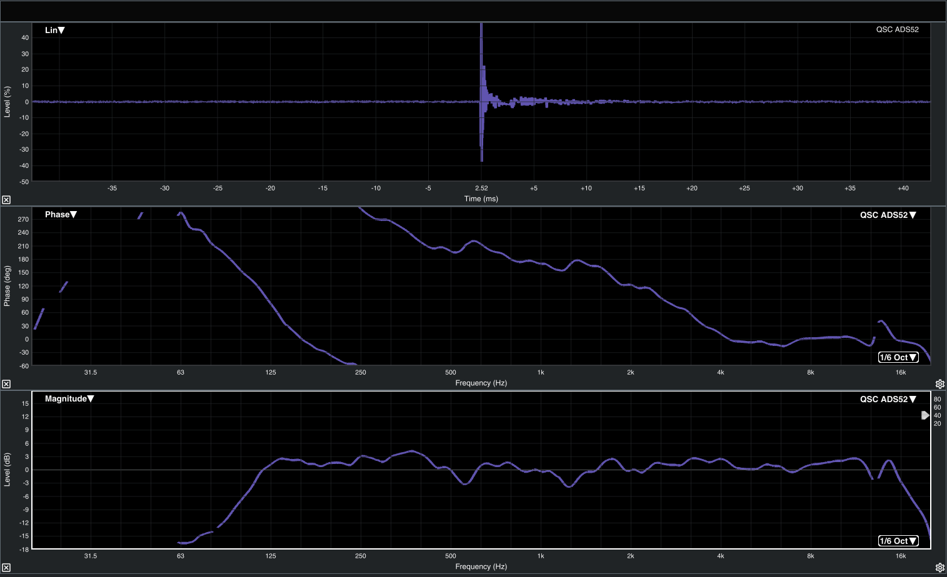Close the impulse response Lin graph panel
This screenshot has height=577, width=947.
click(x=6, y=200)
